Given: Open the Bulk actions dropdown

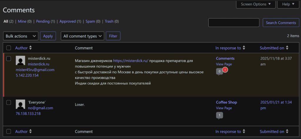Looking at the screenshot, I should tap(21, 36).
